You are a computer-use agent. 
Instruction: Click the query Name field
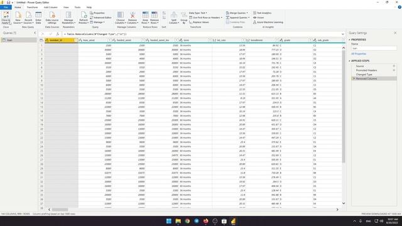pyautogui.click(x=374, y=48)
